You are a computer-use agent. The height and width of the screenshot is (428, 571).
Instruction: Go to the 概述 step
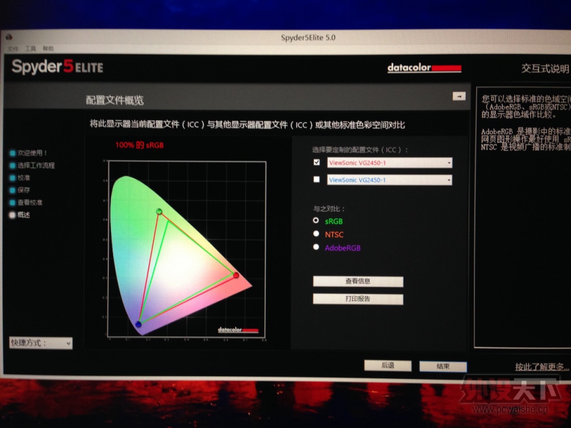[x=20, y=215]
